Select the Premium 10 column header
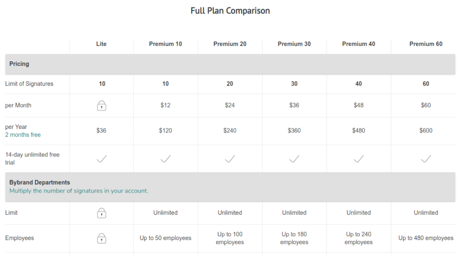This screenshot has width=459, height=255. (x=165, y=44)
